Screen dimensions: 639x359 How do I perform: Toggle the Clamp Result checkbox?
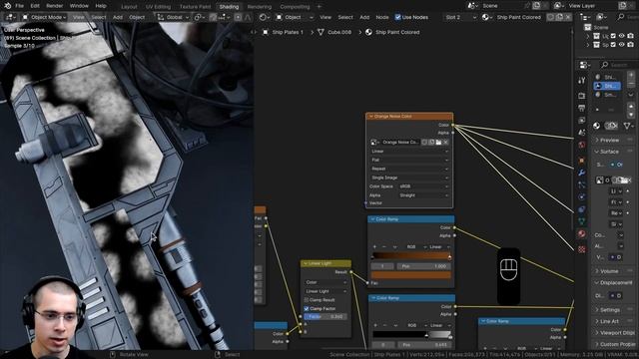click(307, 300)
